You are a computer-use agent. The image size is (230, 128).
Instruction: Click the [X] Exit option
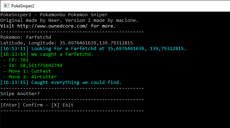[x=62, y=105]
